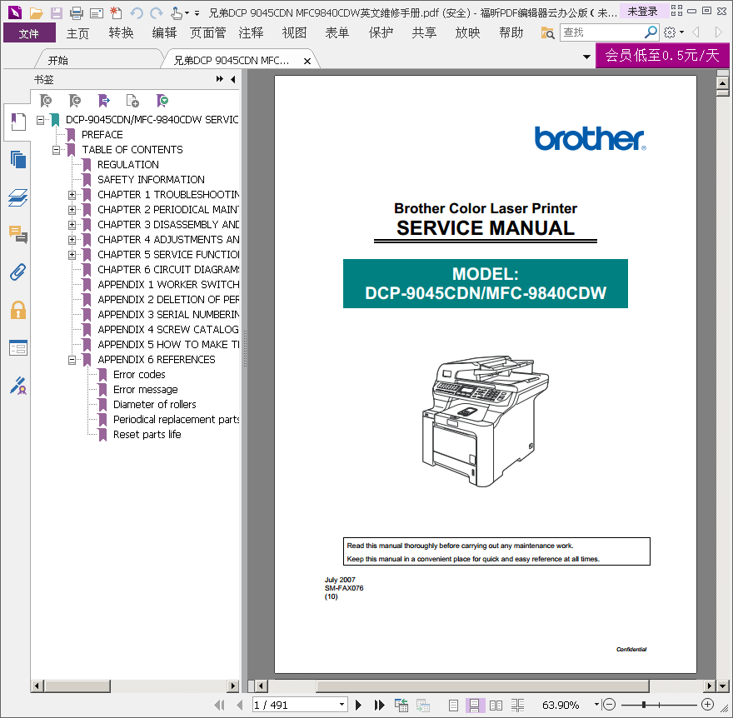
Task: Click the previous view icon in status bar
Action: point(401,705)
